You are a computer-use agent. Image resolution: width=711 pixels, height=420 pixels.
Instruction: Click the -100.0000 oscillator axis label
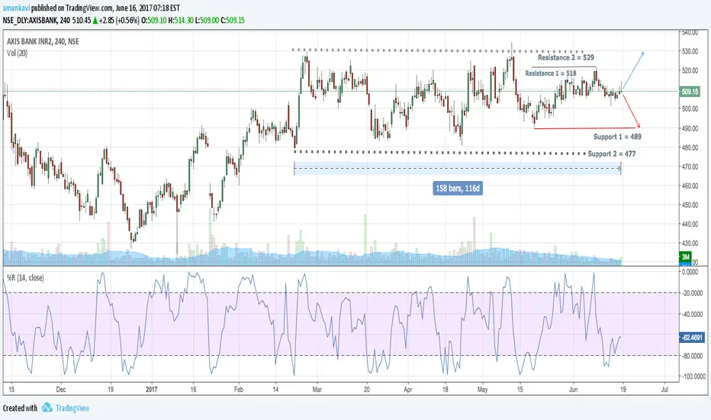pyautogui.click(x=693, y=376)
